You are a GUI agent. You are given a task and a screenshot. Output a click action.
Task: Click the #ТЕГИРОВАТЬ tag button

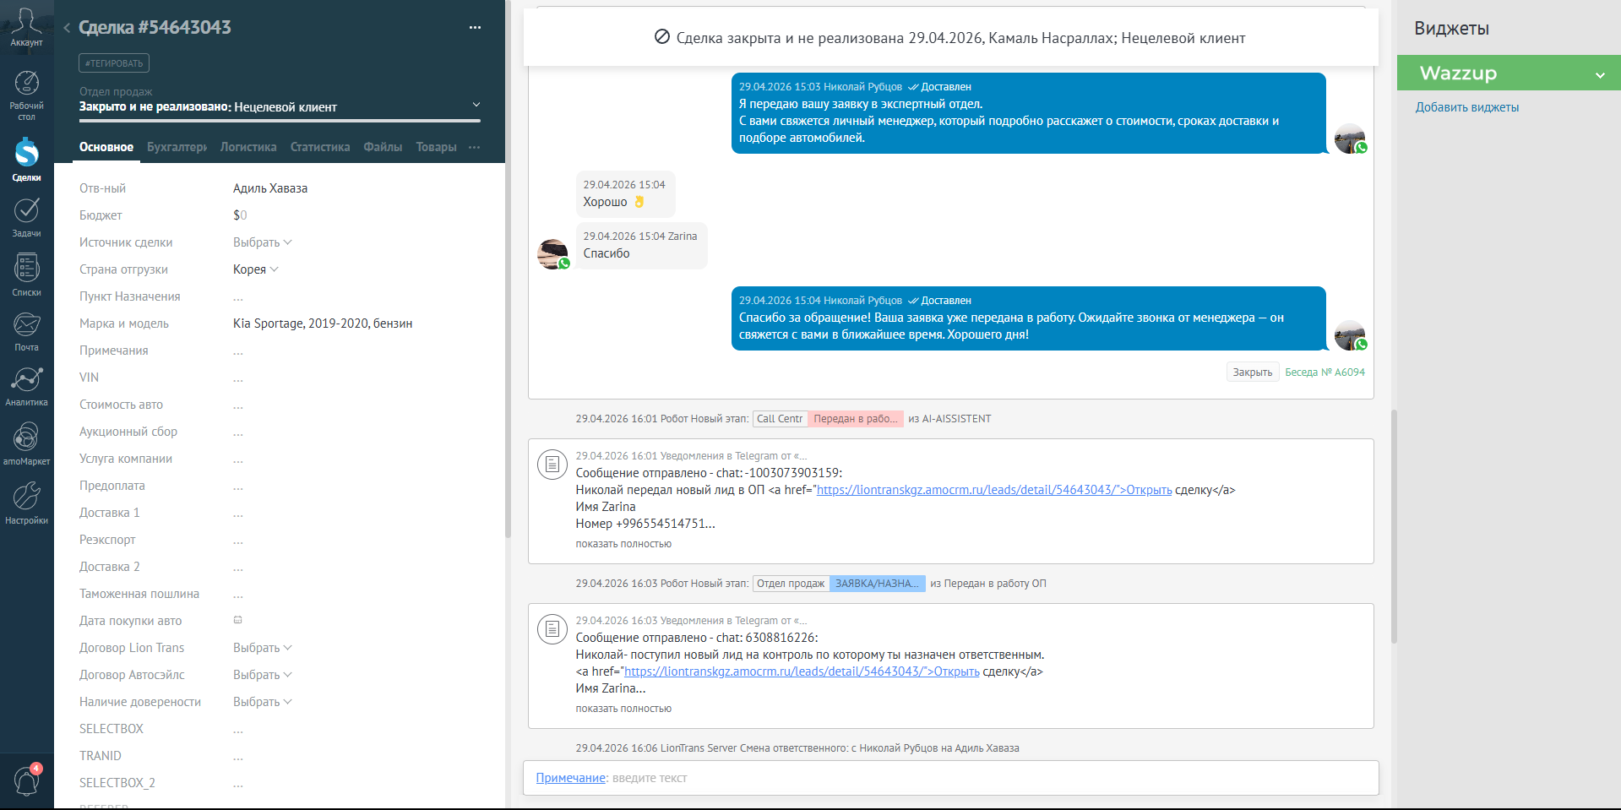pos(114,63)
